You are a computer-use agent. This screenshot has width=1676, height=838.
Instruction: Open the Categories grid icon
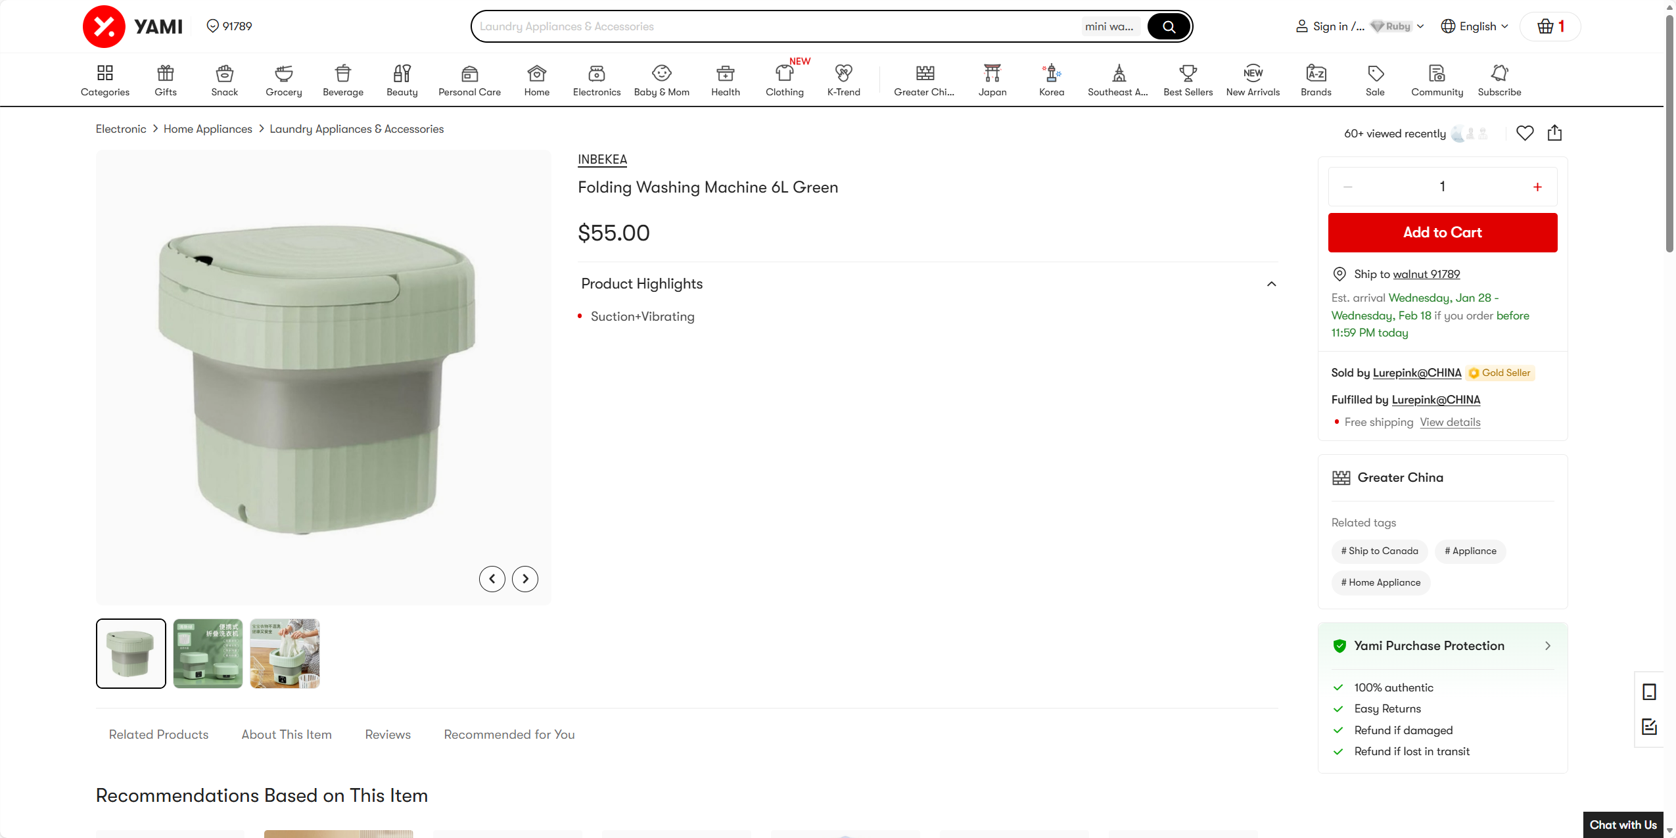[105, 73]
